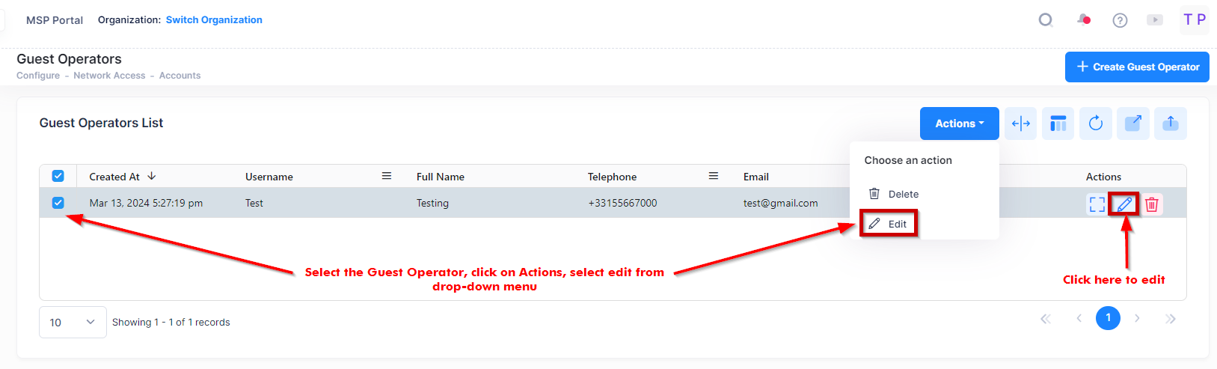Click the Create Guest Operator button
Viewport: 1217px width, 369px height.
pos(1137,67)
